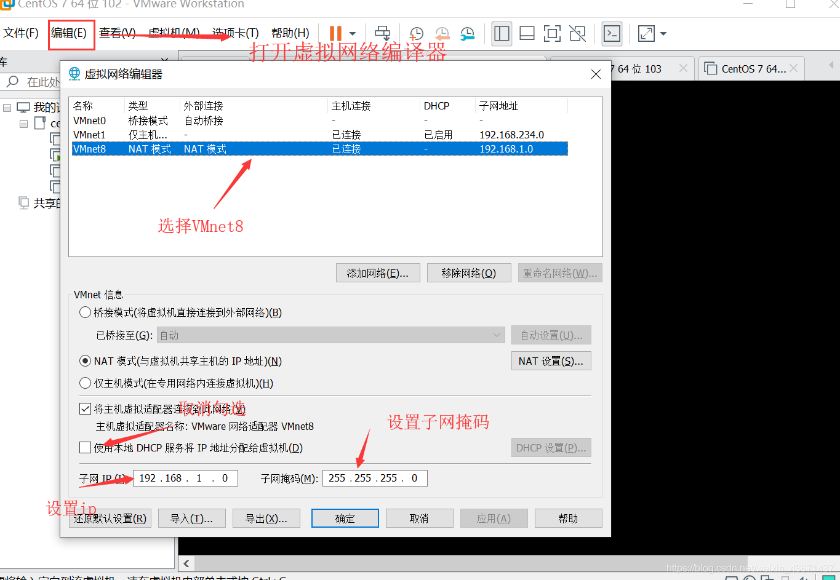Open the dropdown arrow next to pause button
The height and width of the screenshot is (580, 840).
353,34
